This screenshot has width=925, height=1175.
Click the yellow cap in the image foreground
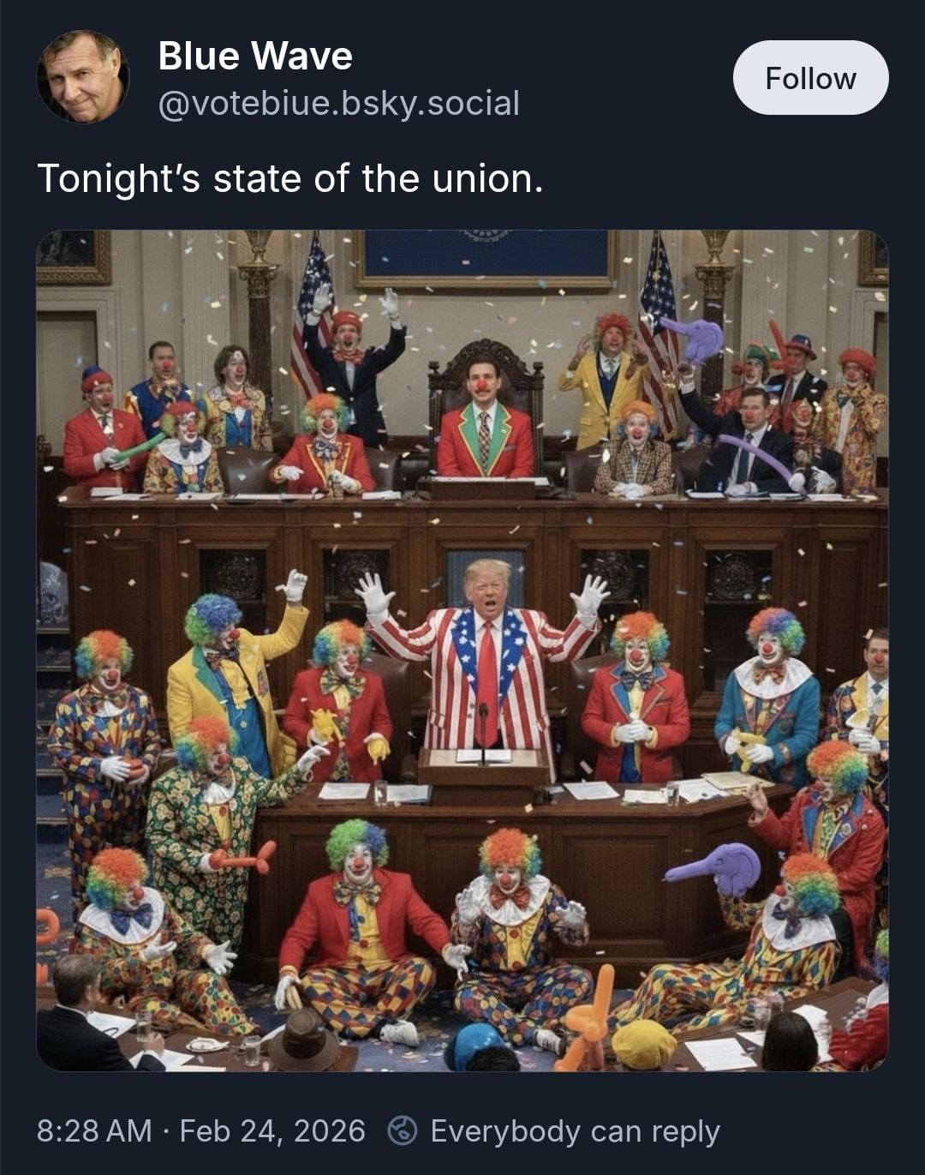(643, 1044)
